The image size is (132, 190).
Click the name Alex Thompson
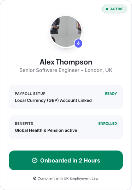point(66,62)
